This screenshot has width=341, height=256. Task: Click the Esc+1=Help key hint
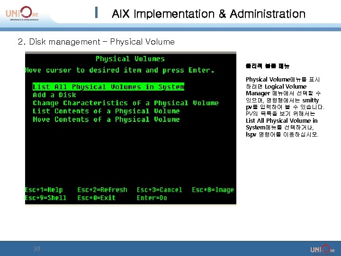[x=44, y=190]
